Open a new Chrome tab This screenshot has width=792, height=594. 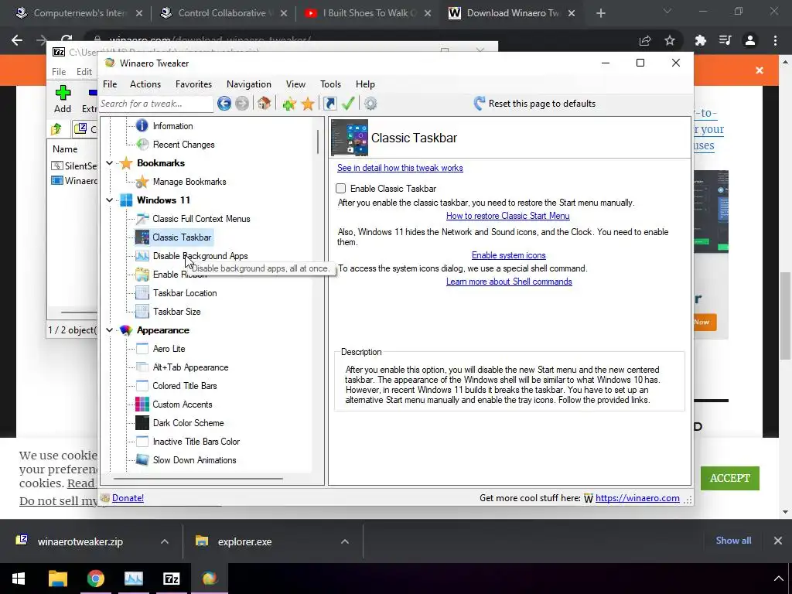coord(600,14)
